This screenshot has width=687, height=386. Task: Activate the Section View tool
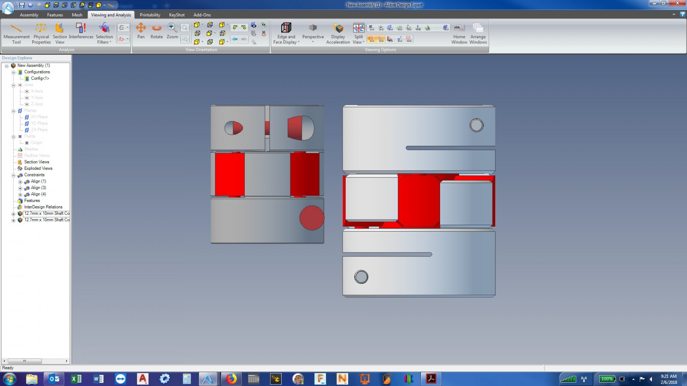pos(60,33)
